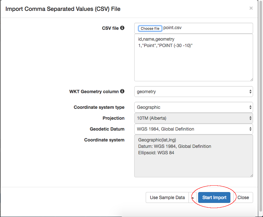263x217 pixels.
Task: Click the Use Sample Data button
Action: 167,197
